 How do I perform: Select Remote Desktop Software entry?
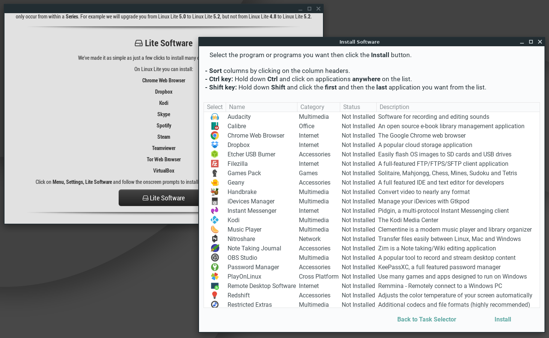pyautogui.click(x=261, y=286)
